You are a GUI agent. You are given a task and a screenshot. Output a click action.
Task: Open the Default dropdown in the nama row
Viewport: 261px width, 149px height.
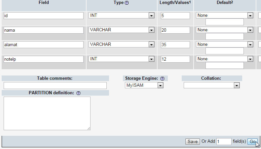point(225,30)
